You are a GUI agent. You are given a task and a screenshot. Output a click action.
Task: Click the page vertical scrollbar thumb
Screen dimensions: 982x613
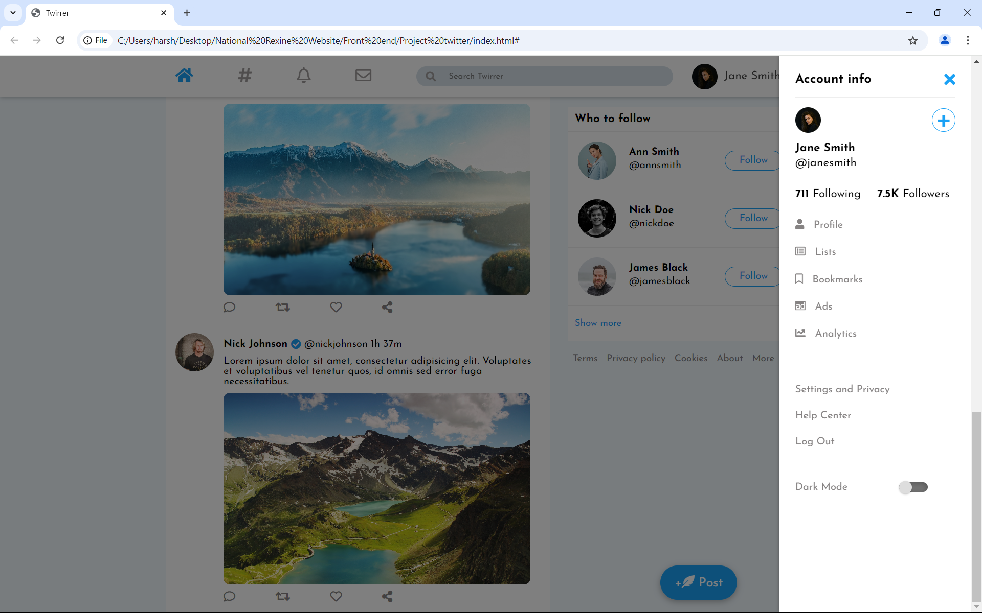976,507
